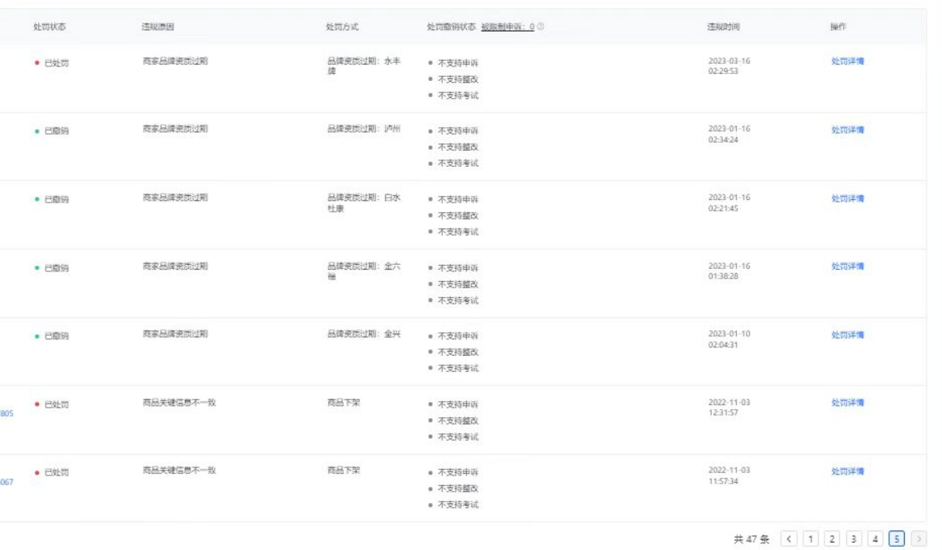
Task: Open 处罚详情 for the 11:57:34 product delisting
Action: click(847, 471)
